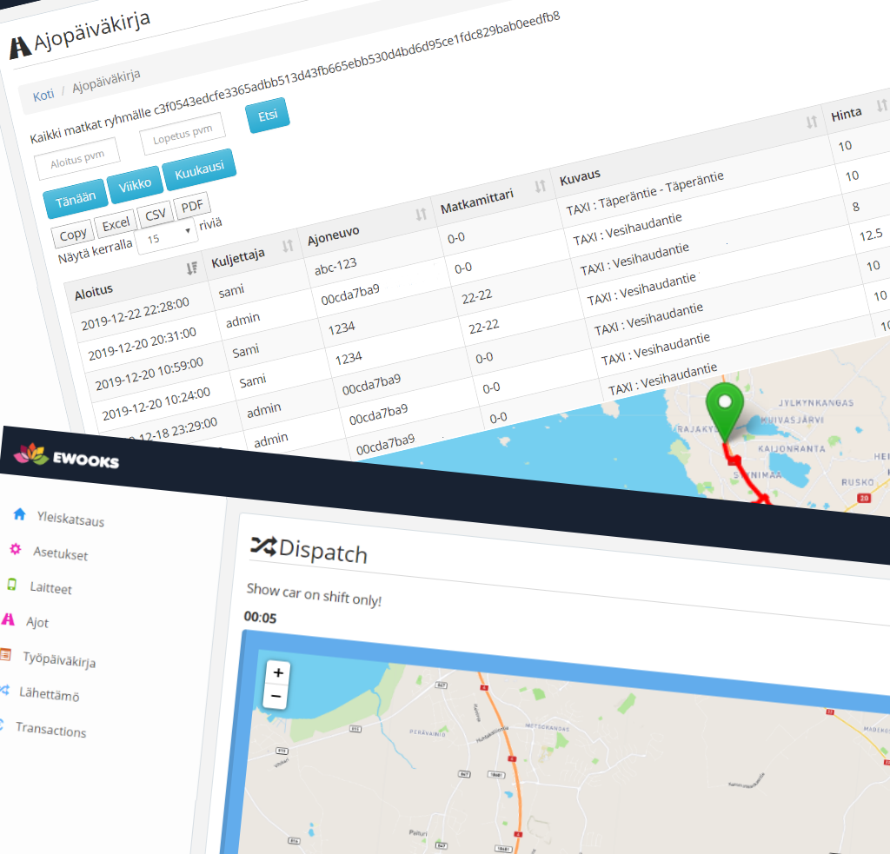
Task: Sort table by Aloitus column
Action: click(x=191, y=269)
